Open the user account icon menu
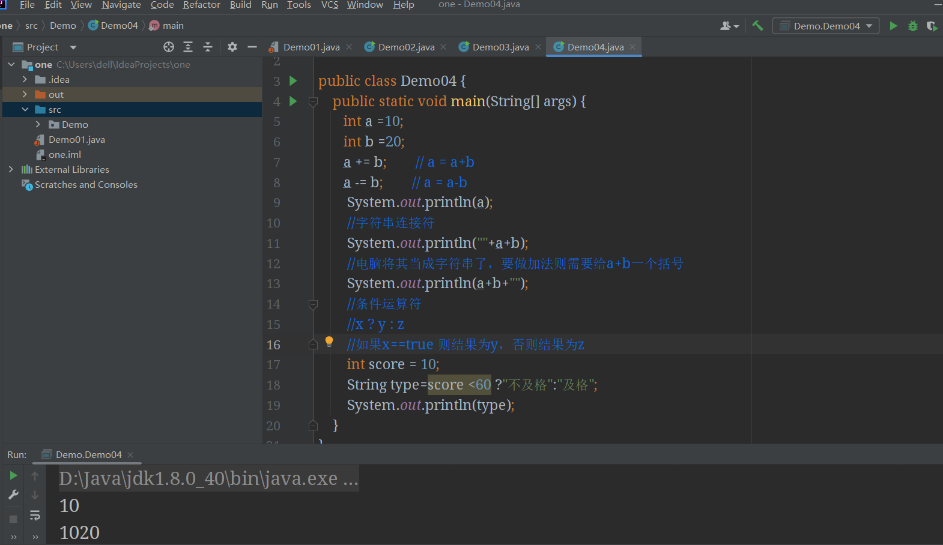Viewport: 943px width, 545px height. [729, 26]
